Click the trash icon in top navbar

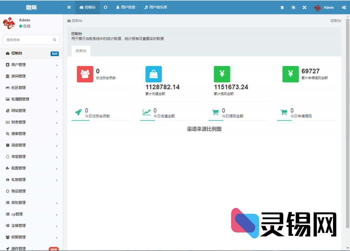coord(282,7)
